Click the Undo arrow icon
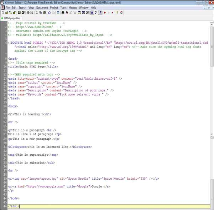The image size is (214, 210). click(49, 12)
